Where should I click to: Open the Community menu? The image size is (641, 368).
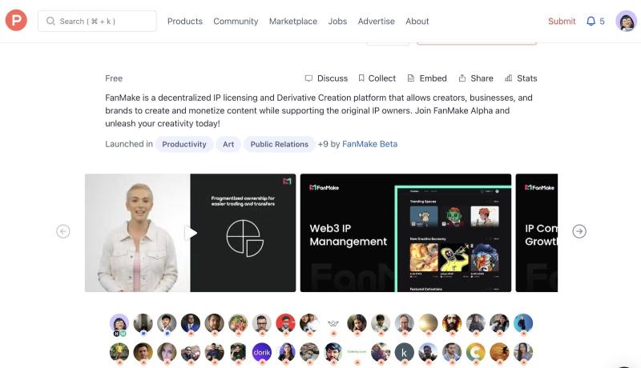point(236,22)
